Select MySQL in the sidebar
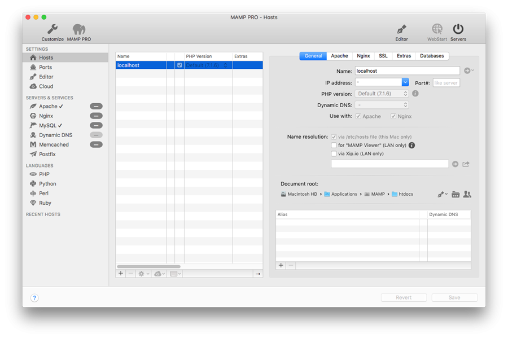508x339 pixels. click(47, 126)
